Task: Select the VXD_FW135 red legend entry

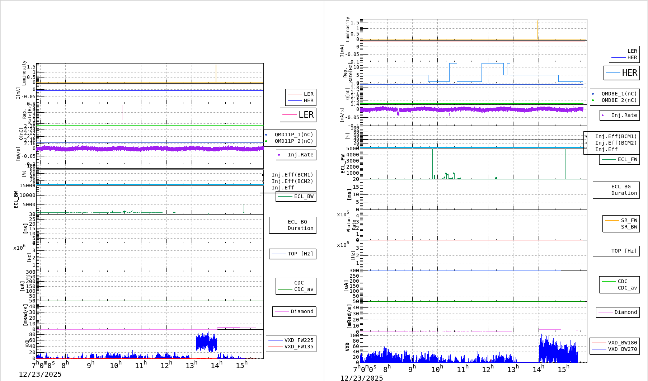Action: pos(291,347)
